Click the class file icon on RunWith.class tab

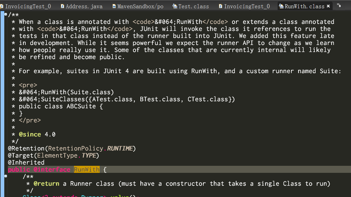tap(281, 6)
